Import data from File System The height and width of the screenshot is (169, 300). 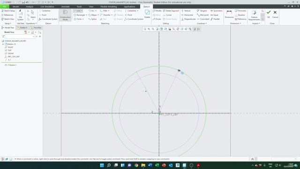click(21, 15)
